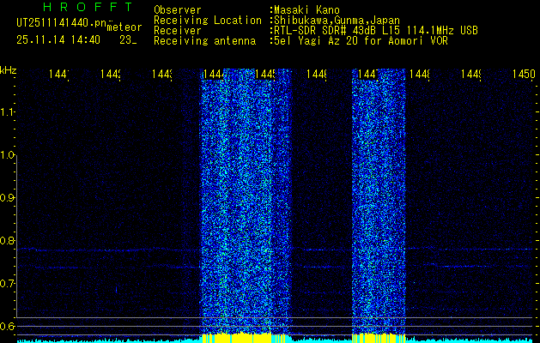Image resolution: width=540 pixels, height=343 pixels.
Task: Click the 1442 time marker
Action: click(111, 74)
